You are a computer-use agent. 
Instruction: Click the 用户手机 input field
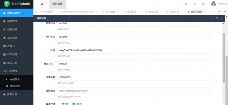pos(134,37)
